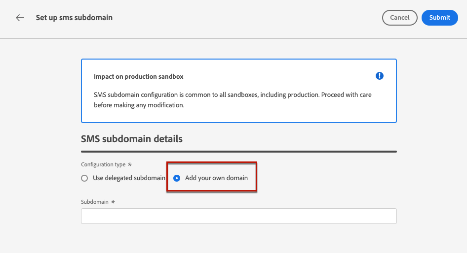Click the required asterisk beside Configuration type
The height and width of the screenshot is (253, 467).
(x=130, y=164)
